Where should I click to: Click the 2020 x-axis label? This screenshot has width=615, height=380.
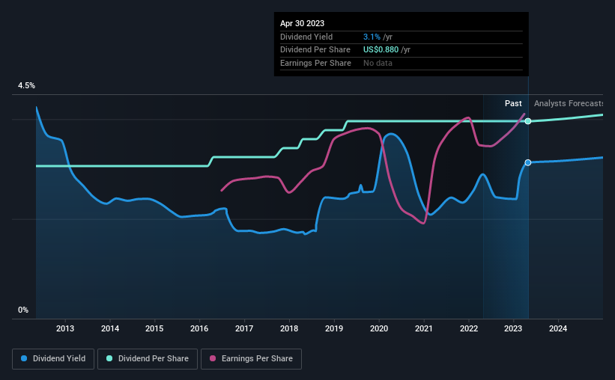(379, 328)
